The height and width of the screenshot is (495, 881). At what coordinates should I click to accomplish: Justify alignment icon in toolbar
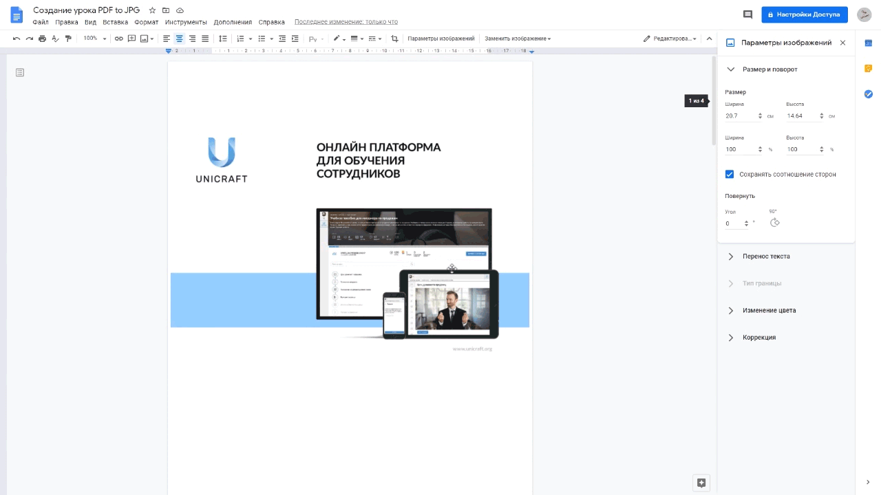point(205,38)
